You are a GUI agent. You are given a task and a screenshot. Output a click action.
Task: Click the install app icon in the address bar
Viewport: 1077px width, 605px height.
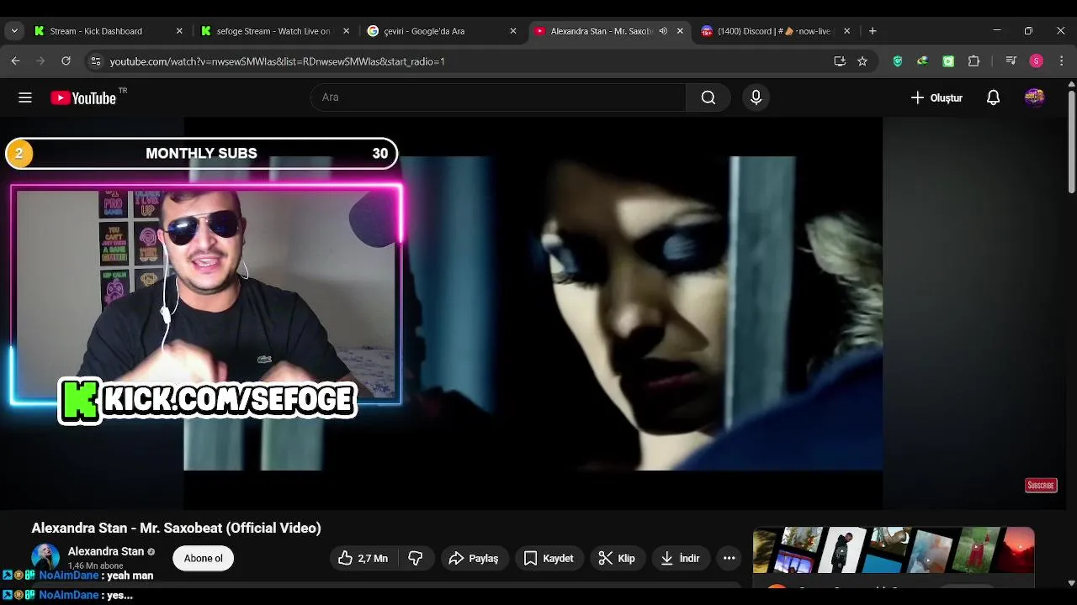click(839, 61)
